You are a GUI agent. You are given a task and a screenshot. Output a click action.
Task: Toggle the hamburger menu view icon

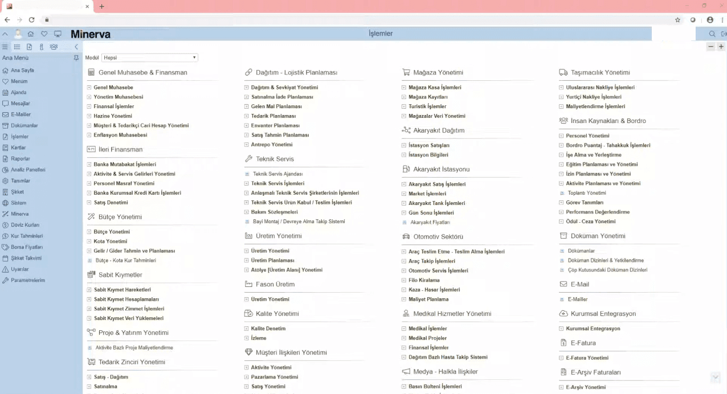click(x=5, y=47)
